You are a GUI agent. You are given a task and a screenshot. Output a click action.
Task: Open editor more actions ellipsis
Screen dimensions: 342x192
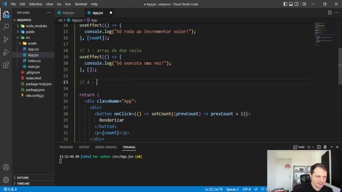(x=336, y=13)
